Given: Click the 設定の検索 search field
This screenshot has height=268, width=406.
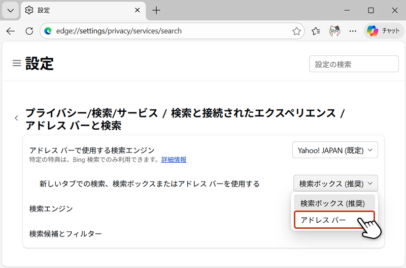Looking at the screenshot, I should pyautogui.click(x=347, y=65).
